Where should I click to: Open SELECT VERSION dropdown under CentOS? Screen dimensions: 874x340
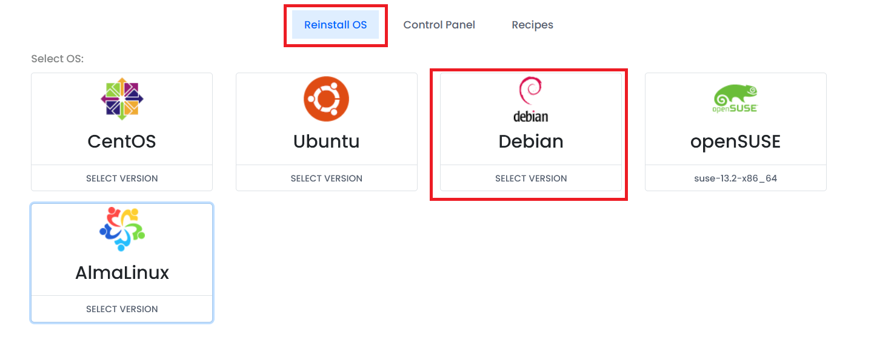[x=122, y=178]
